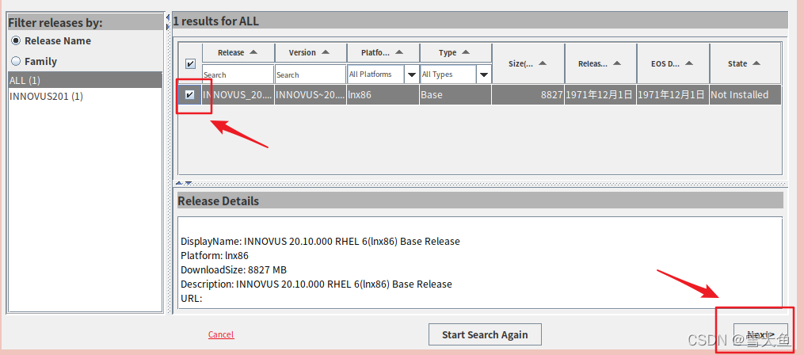Sort by the EOS Date column header
Screen dimensions: 804x355
673,63
